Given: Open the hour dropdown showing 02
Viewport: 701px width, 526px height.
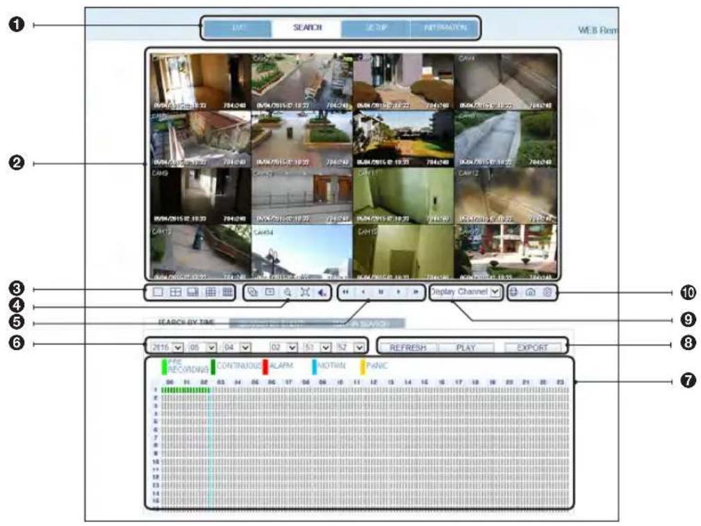Looking at the screenshot, I should click(x=284, y=347).
